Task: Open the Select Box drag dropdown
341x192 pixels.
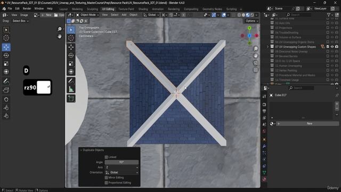Action: tap(20, 21)
